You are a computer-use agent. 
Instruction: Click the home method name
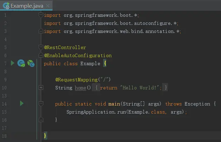(80, 88)
